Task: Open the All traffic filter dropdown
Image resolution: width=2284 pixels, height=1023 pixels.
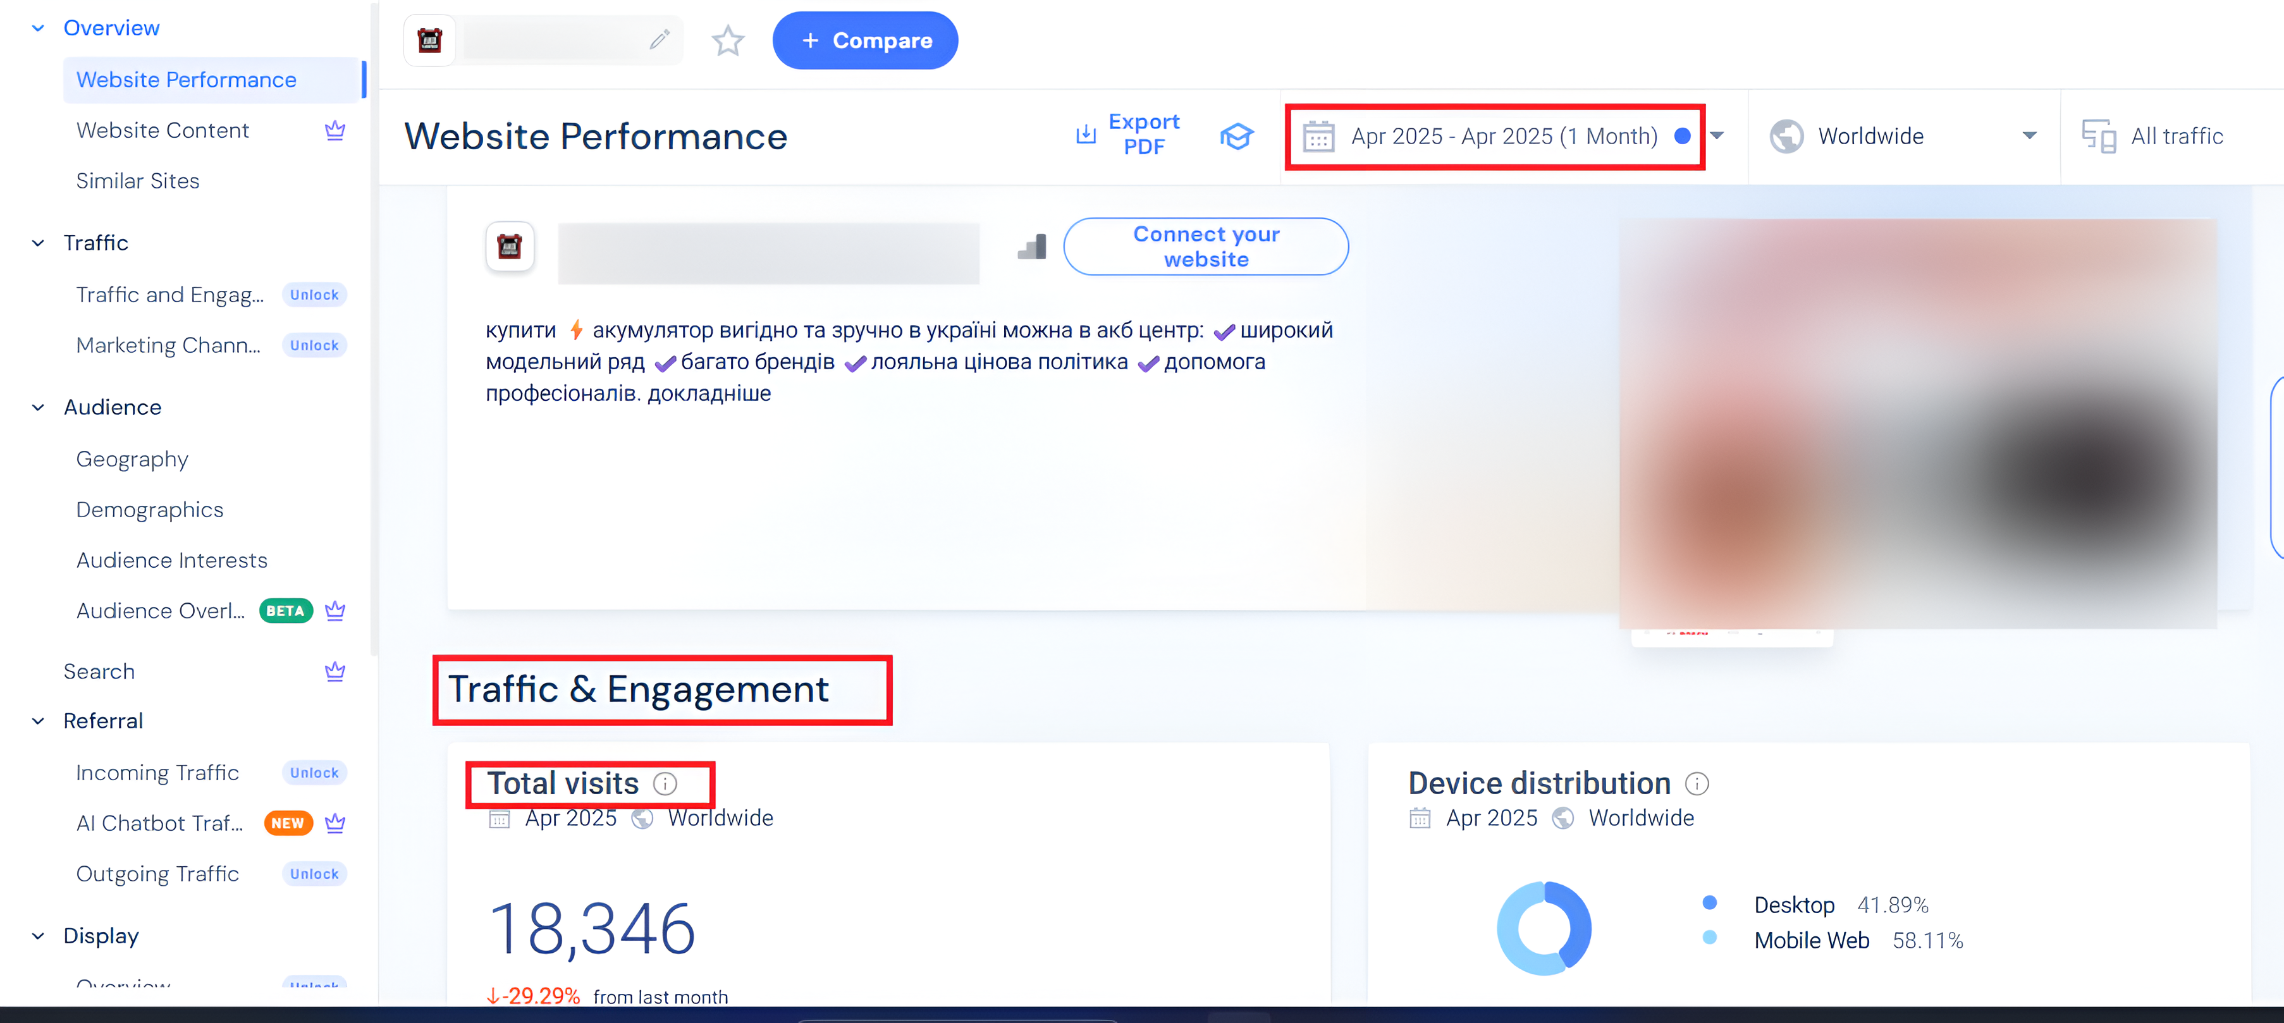Action: tap(2171, 136)
